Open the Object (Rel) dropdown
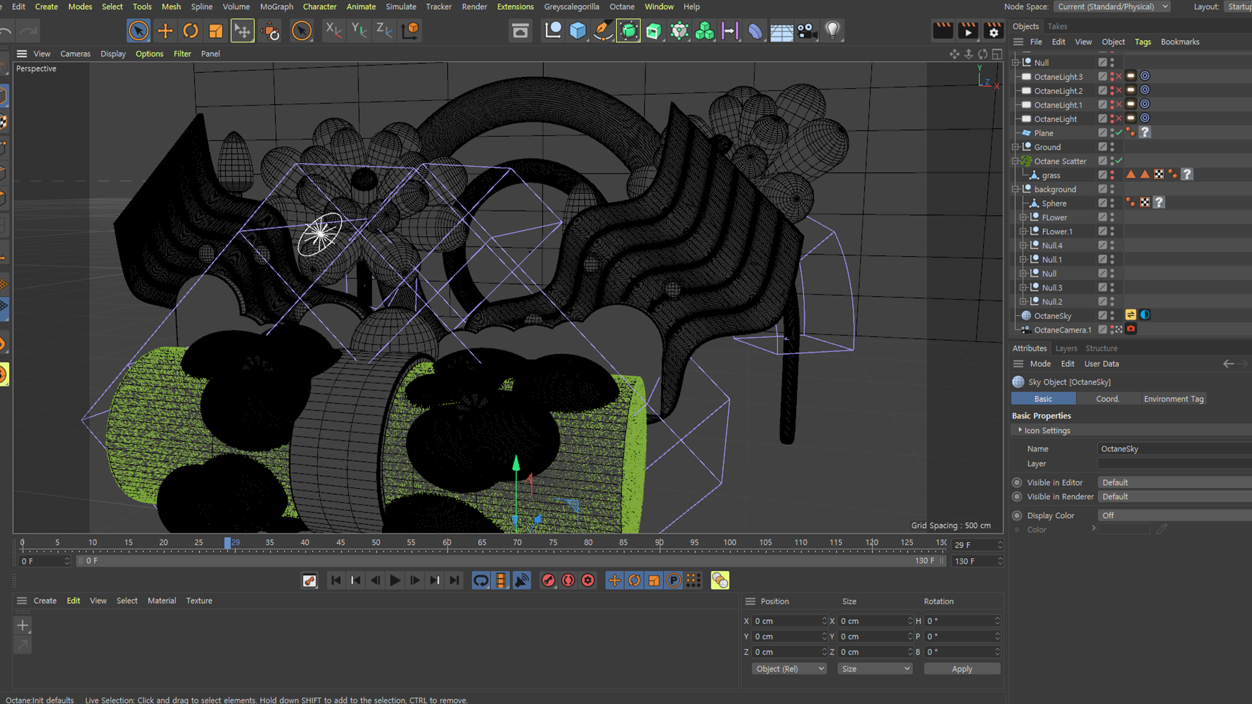1252x704 pixels. 789,669
